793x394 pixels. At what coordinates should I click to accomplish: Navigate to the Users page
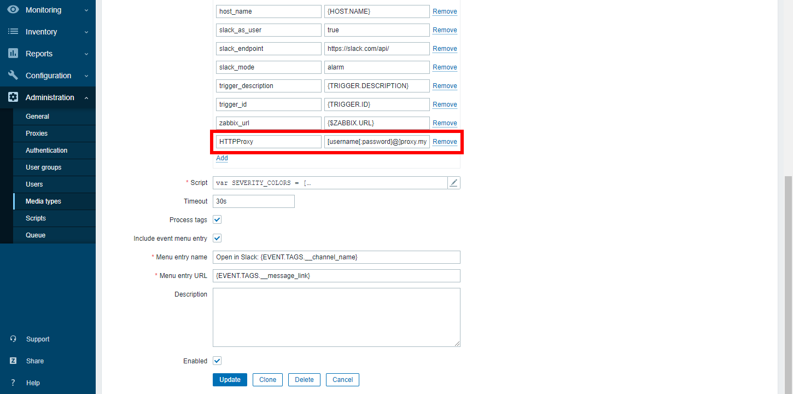[34, 184]
